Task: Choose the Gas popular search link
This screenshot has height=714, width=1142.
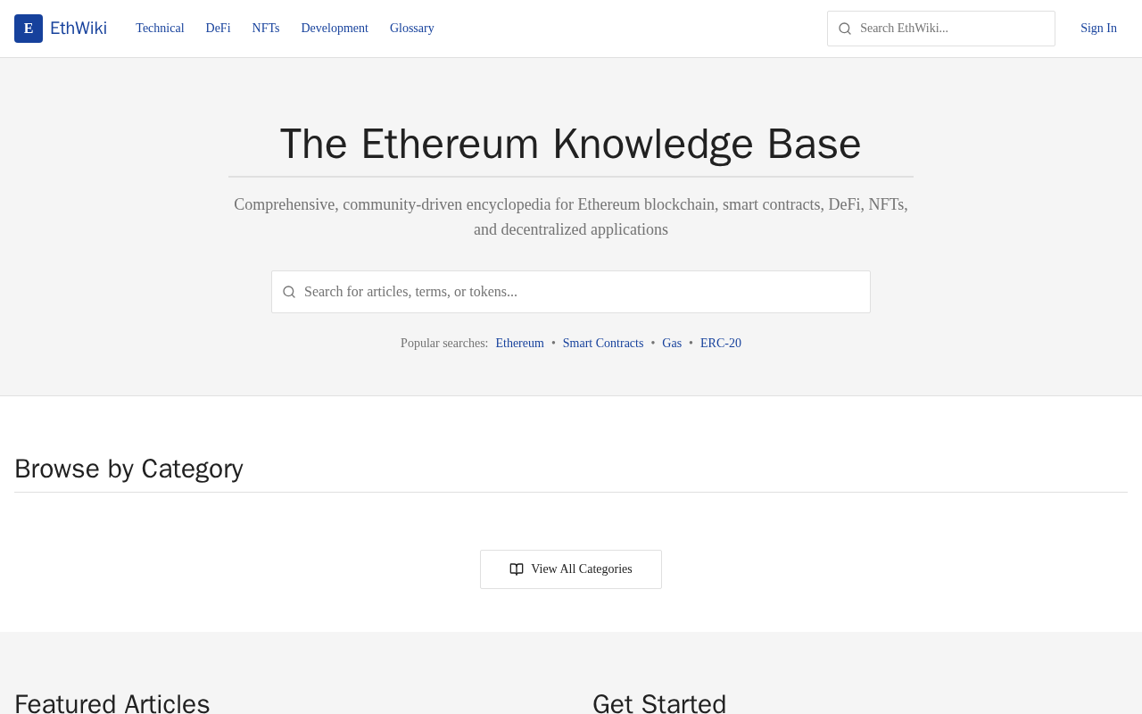Action: click(672, 344)
